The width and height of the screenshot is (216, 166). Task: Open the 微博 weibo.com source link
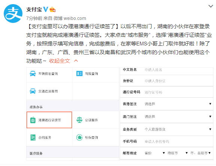pyautogui.click(x=70, y=18)
